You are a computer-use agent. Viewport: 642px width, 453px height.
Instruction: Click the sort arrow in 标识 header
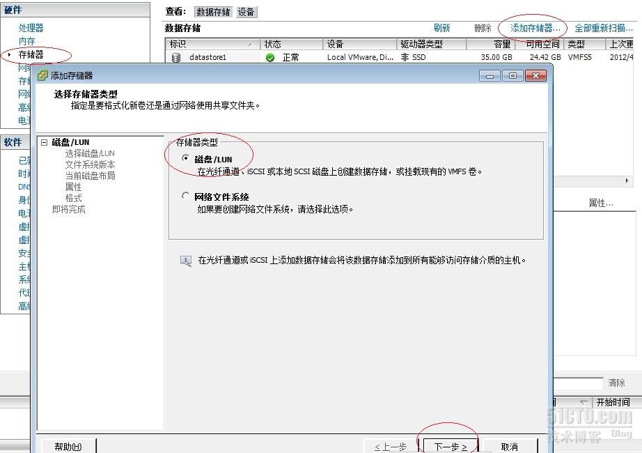tap(251, 45)
